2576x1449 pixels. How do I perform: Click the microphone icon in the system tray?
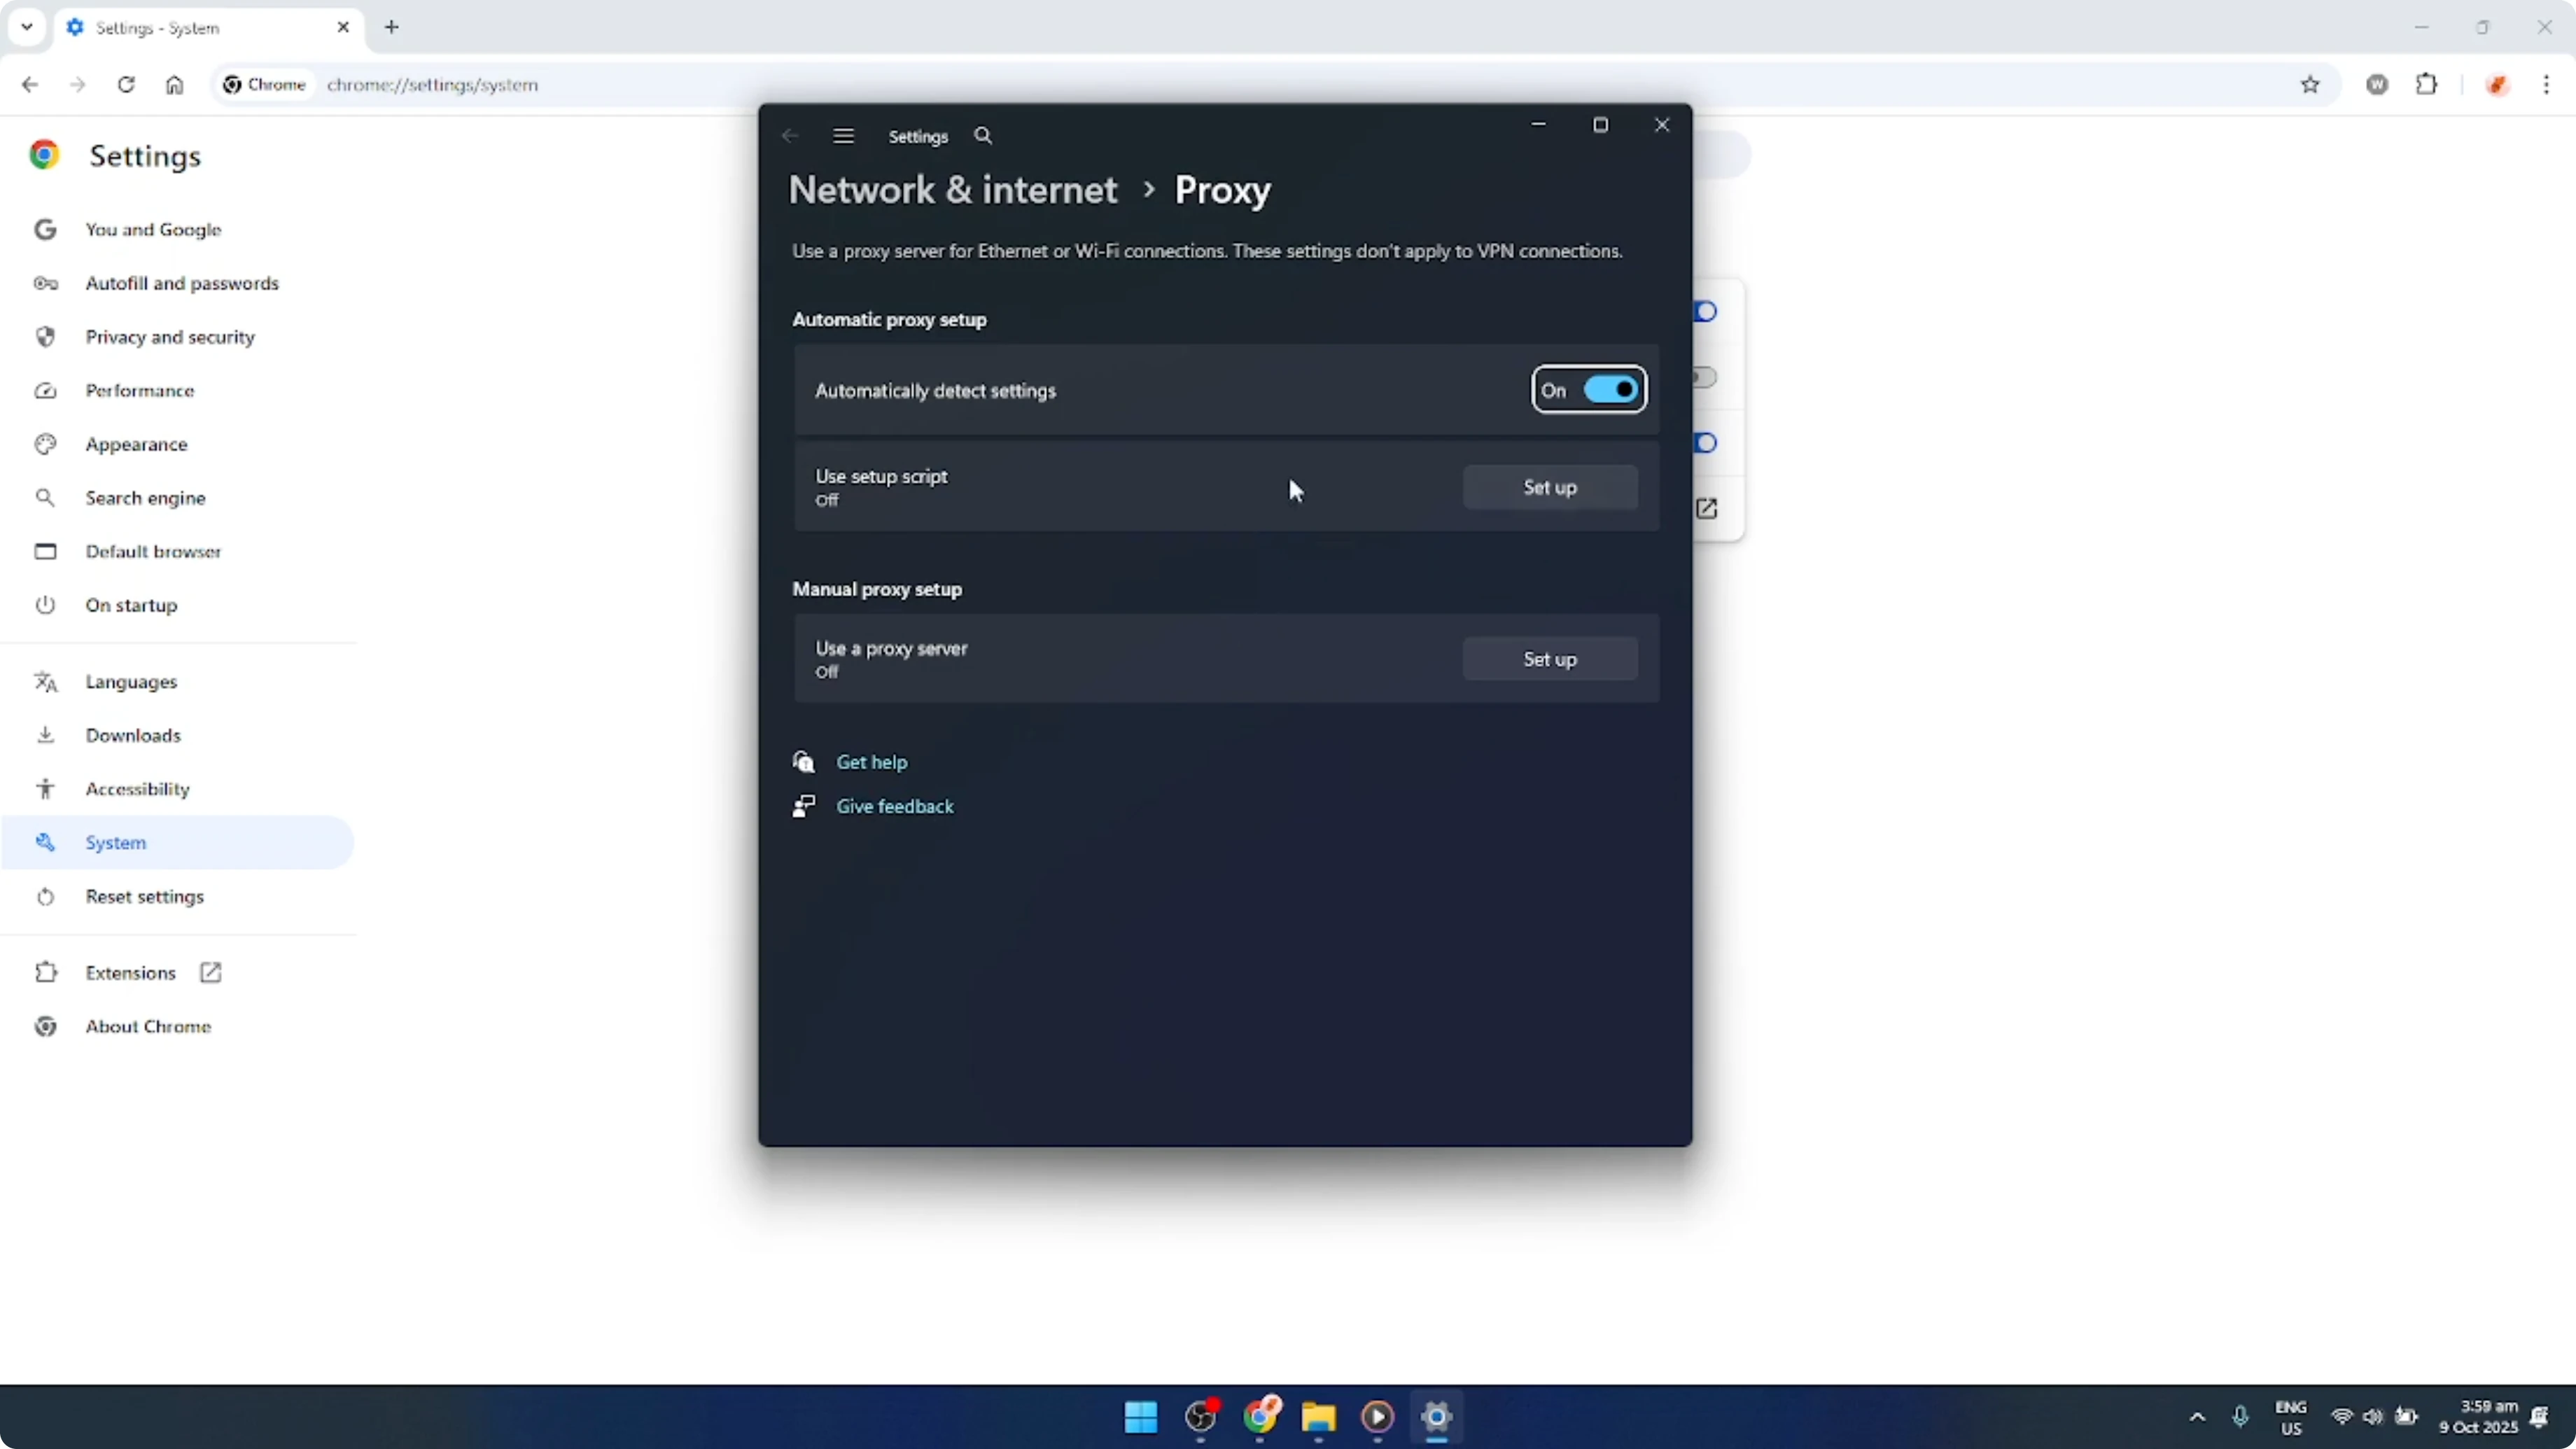pos(2240,1417)
